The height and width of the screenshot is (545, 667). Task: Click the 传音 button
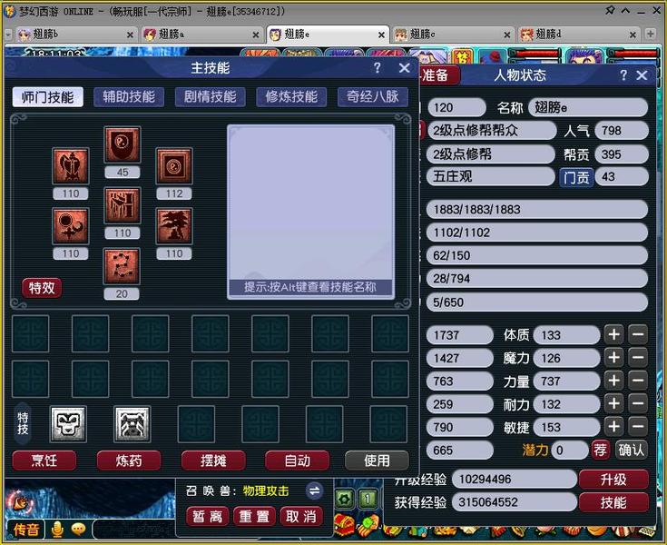tap(26, 530)
